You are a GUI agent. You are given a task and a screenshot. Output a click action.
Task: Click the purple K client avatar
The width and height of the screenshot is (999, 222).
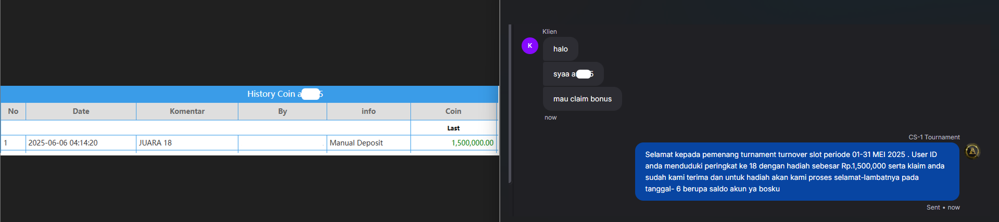click(530, 46)
